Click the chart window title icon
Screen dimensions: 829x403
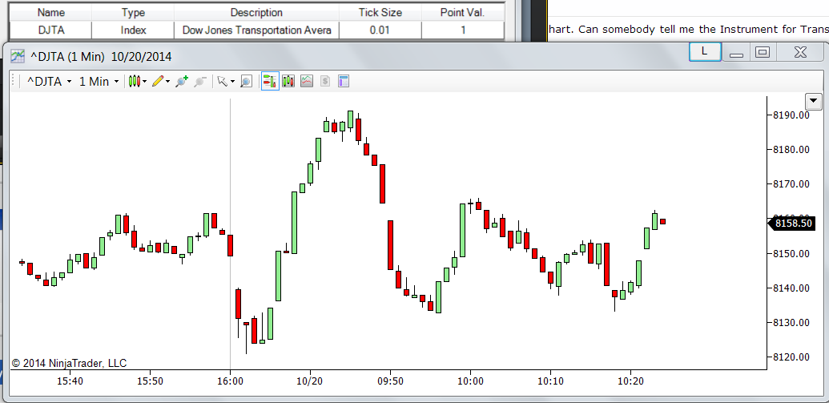[18, 56]
